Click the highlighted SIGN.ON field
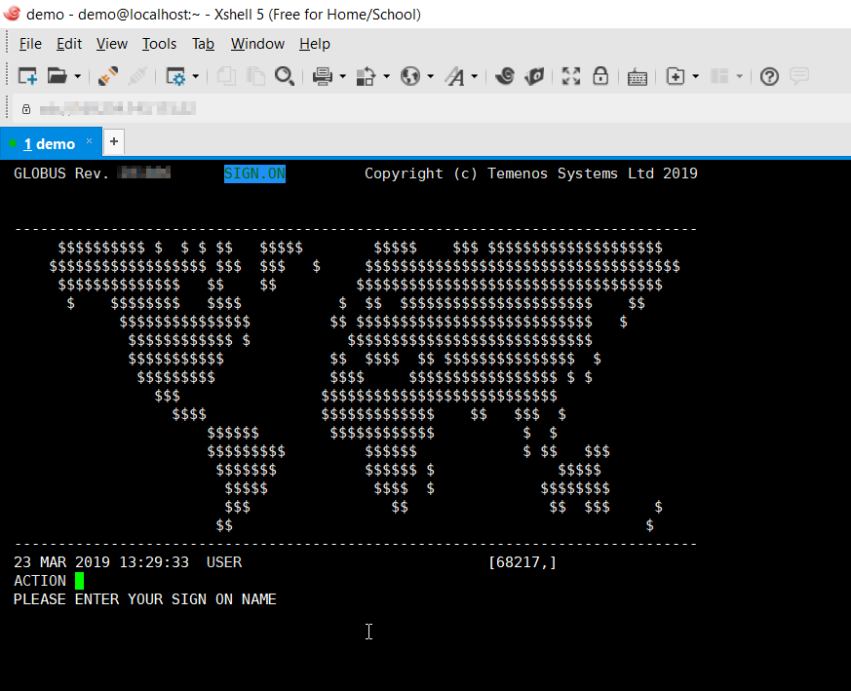Screen dimensions: 851x691 pyautogui.click(x=253, y=173)
